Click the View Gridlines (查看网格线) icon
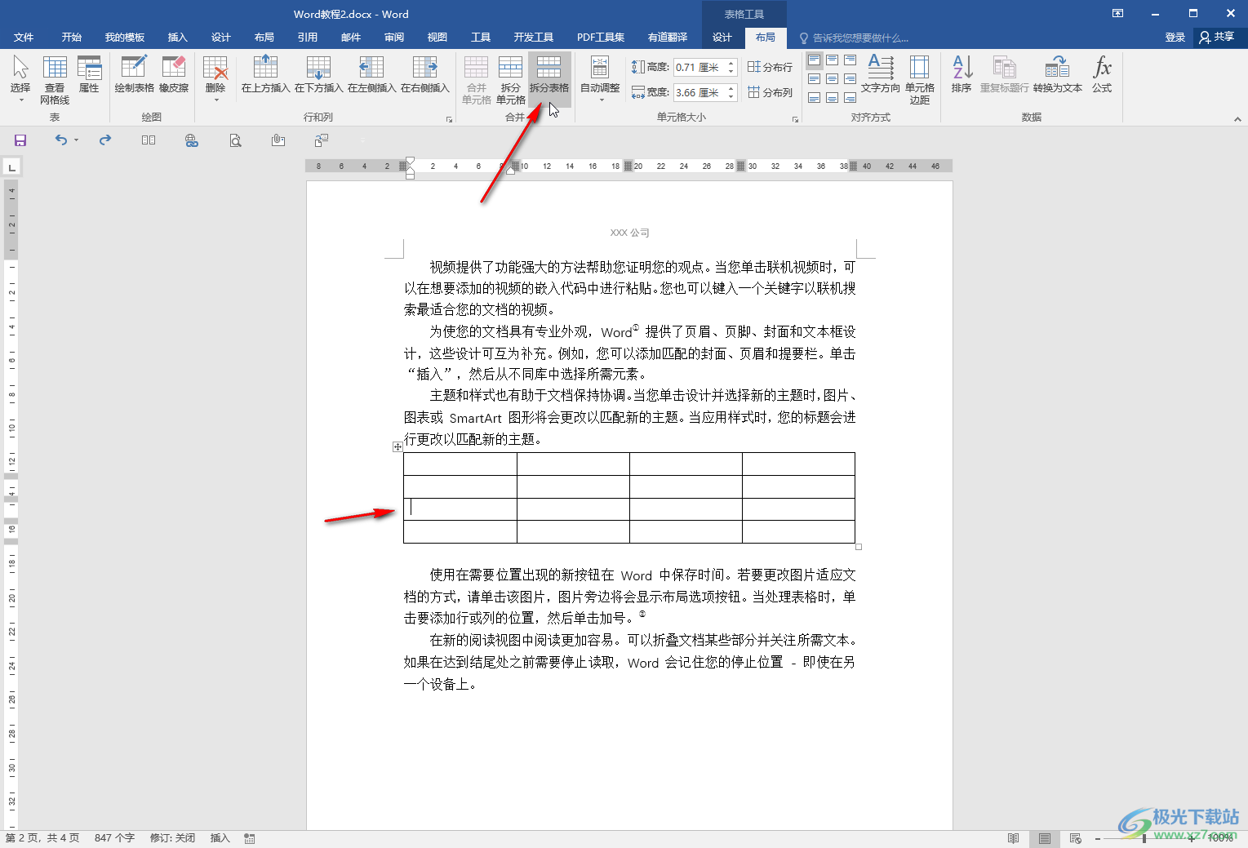The height and width of the screenshot is (848, 1248). click(55, 79)
